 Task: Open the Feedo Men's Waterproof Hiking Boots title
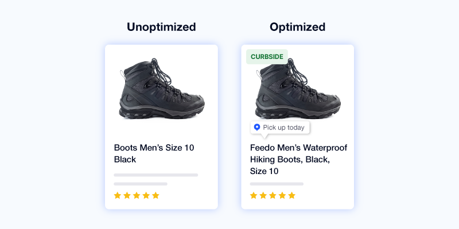click(298, 160)
